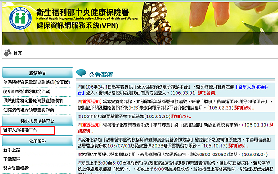Open 詳細資料 for the 106.01.26 tax receipt notice
The height and width of the screenshot is (174, 278).
click(x=181, y=116)
